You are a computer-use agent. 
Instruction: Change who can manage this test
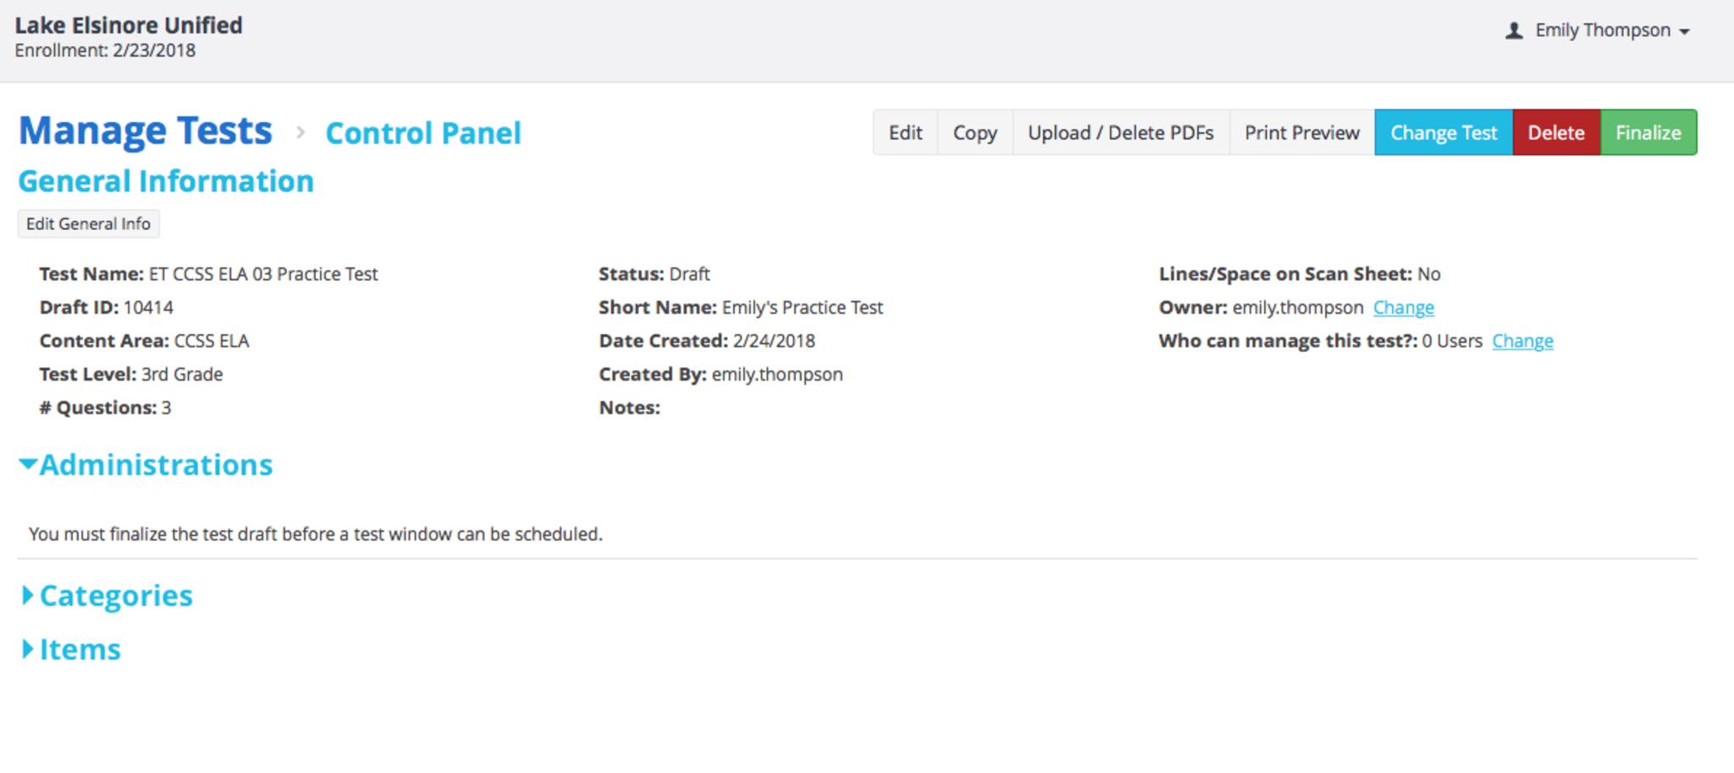(1521, 342)
